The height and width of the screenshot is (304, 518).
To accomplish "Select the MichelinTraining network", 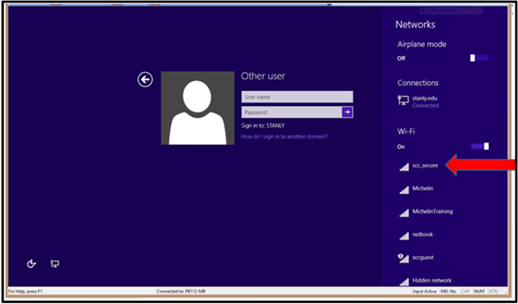I will coord(432,211).
